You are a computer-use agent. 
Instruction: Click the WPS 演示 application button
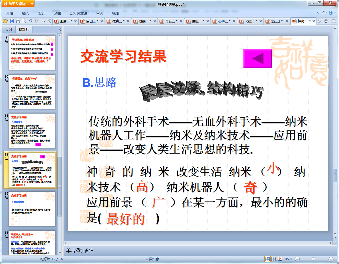[x=16, y=4]
